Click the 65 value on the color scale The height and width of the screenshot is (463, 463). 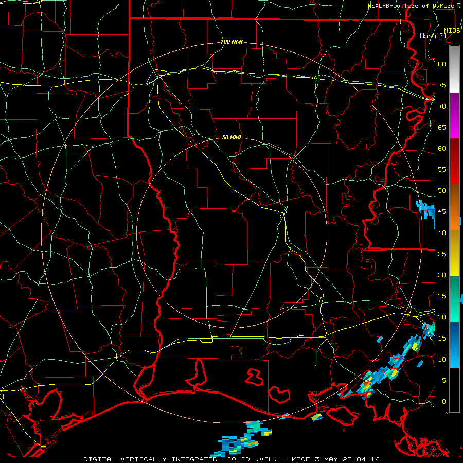442,128
